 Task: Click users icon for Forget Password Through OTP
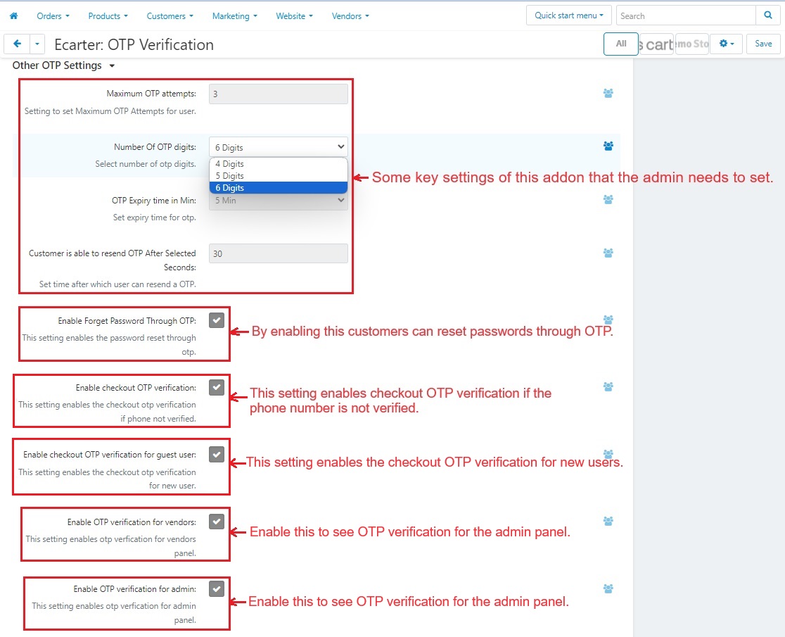pyautogui.click(x=608, y=320)
